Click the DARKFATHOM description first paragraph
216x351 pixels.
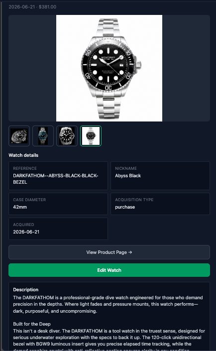click(x=108, y=304)
